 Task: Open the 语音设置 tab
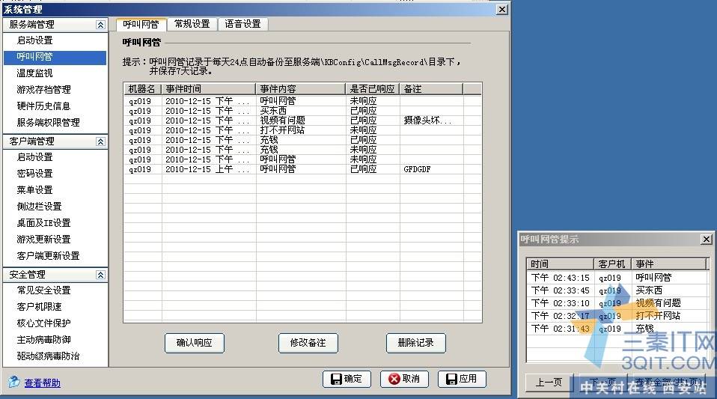(x=242, y=24)
